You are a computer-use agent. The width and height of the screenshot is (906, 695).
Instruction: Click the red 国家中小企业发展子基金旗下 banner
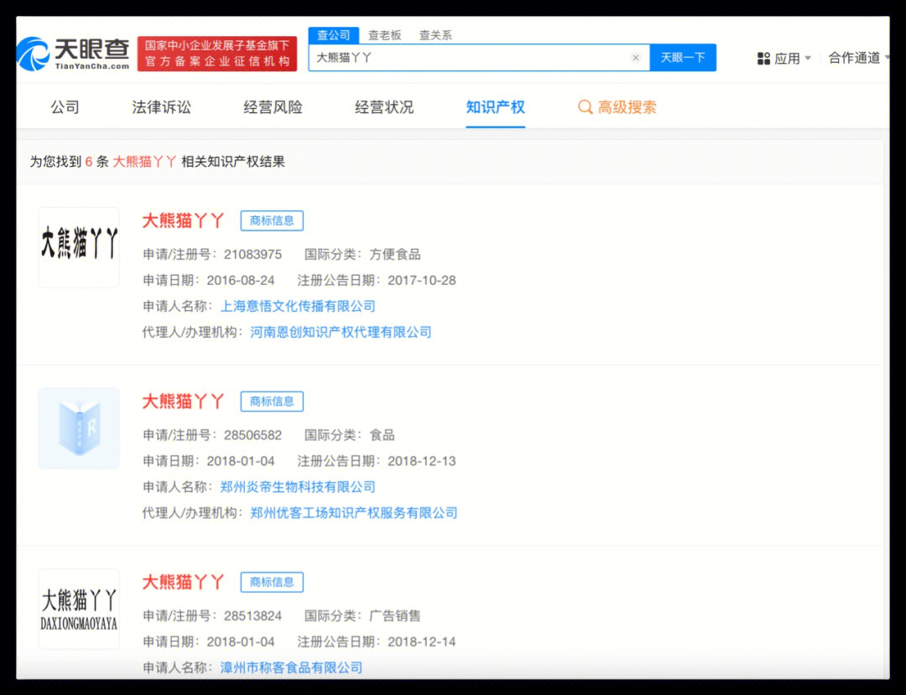(217, 54)
